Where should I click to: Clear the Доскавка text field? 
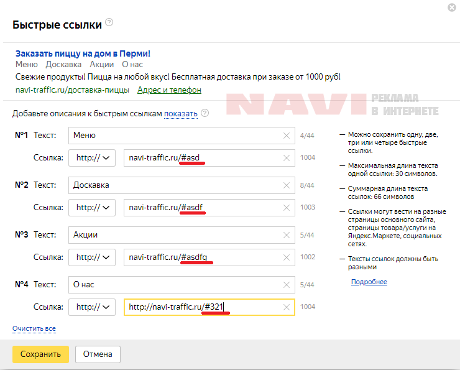click(x=287, y=185)
